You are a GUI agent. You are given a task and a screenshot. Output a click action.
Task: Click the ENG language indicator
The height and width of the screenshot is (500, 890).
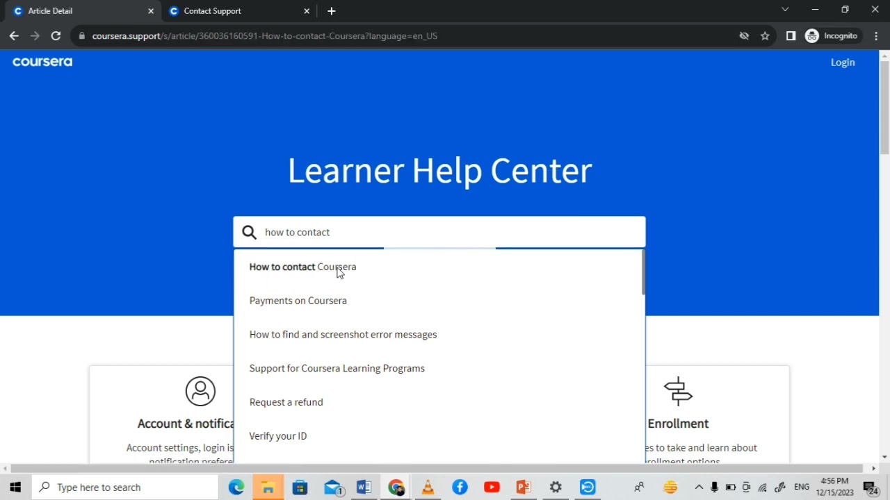[x=802, y=487]
